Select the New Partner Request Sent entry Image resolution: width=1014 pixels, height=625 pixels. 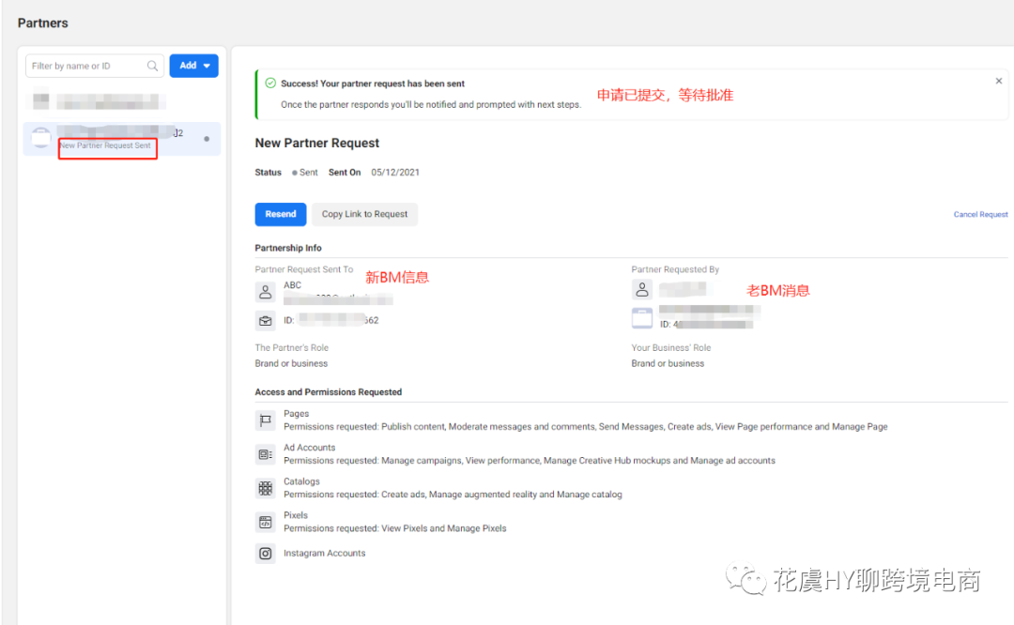[121, 138]
